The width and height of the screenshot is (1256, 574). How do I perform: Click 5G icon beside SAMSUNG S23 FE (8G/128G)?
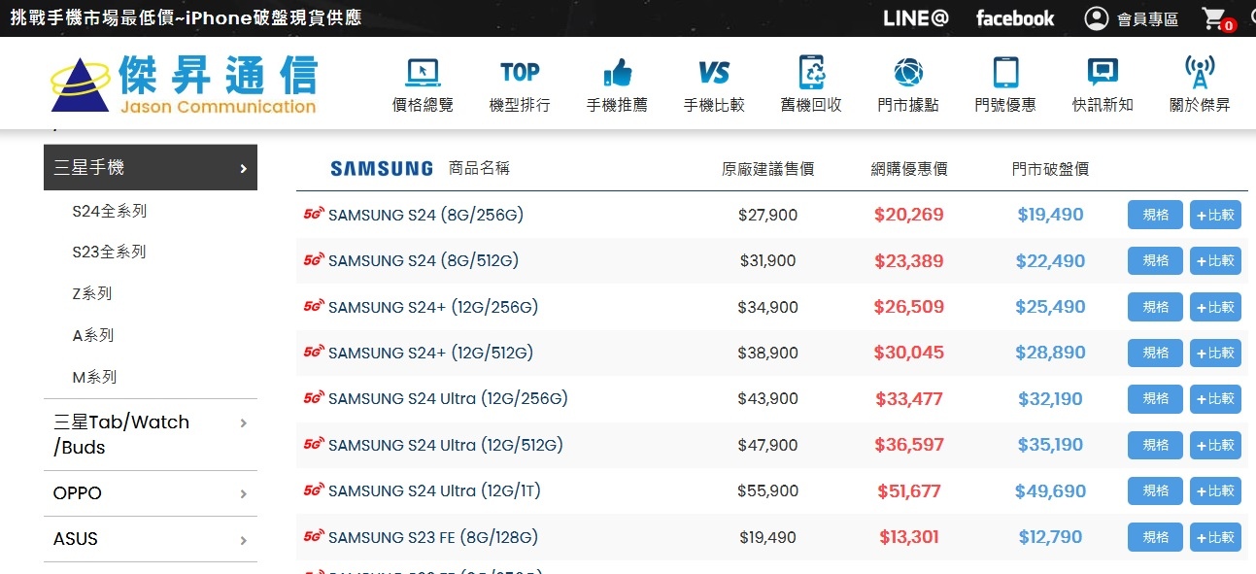(314, 536)
